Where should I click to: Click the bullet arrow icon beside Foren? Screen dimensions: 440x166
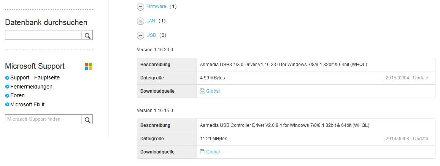click(x=7, y=96)
